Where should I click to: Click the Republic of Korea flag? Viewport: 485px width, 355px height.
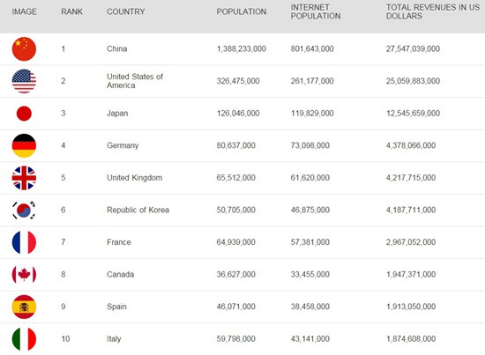[24, 211]
